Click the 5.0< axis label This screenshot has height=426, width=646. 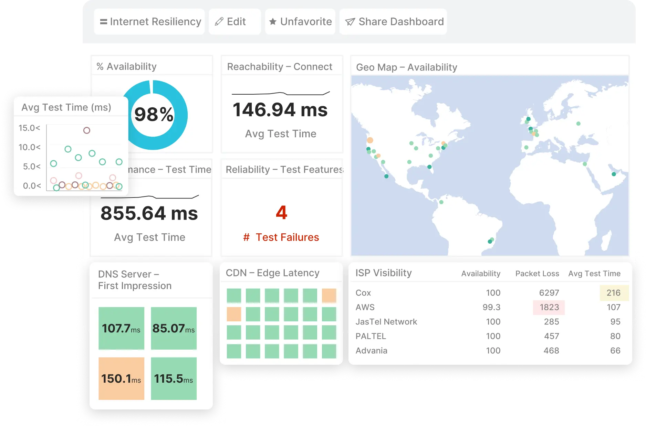[32, 167]
